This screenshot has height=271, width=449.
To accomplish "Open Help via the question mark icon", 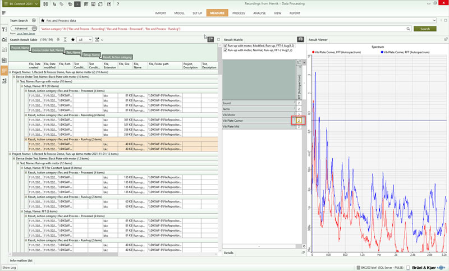I will (x=117, y=4).
